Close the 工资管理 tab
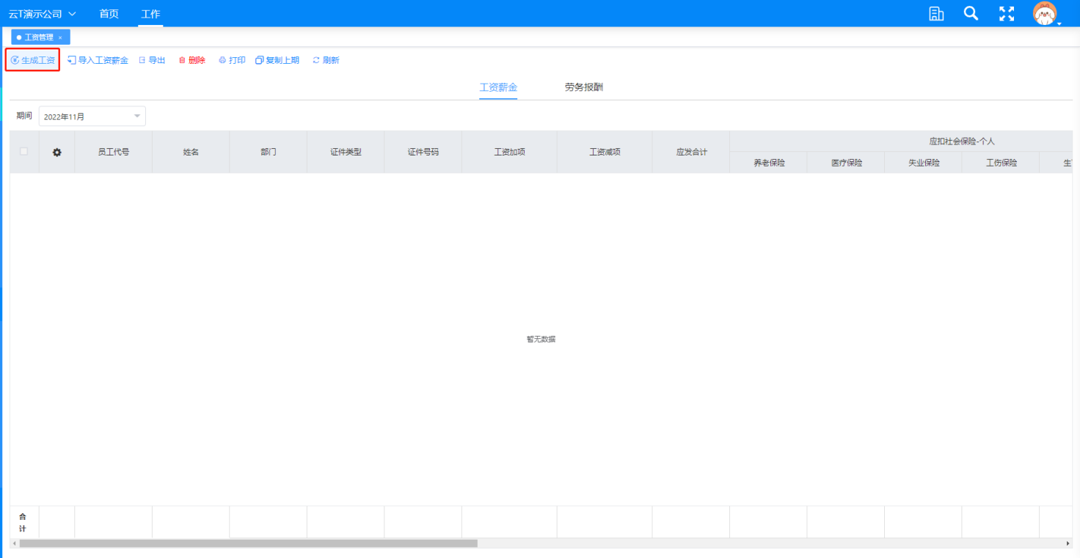This screenshot has height=558, width=1080. tap(60, 37)
